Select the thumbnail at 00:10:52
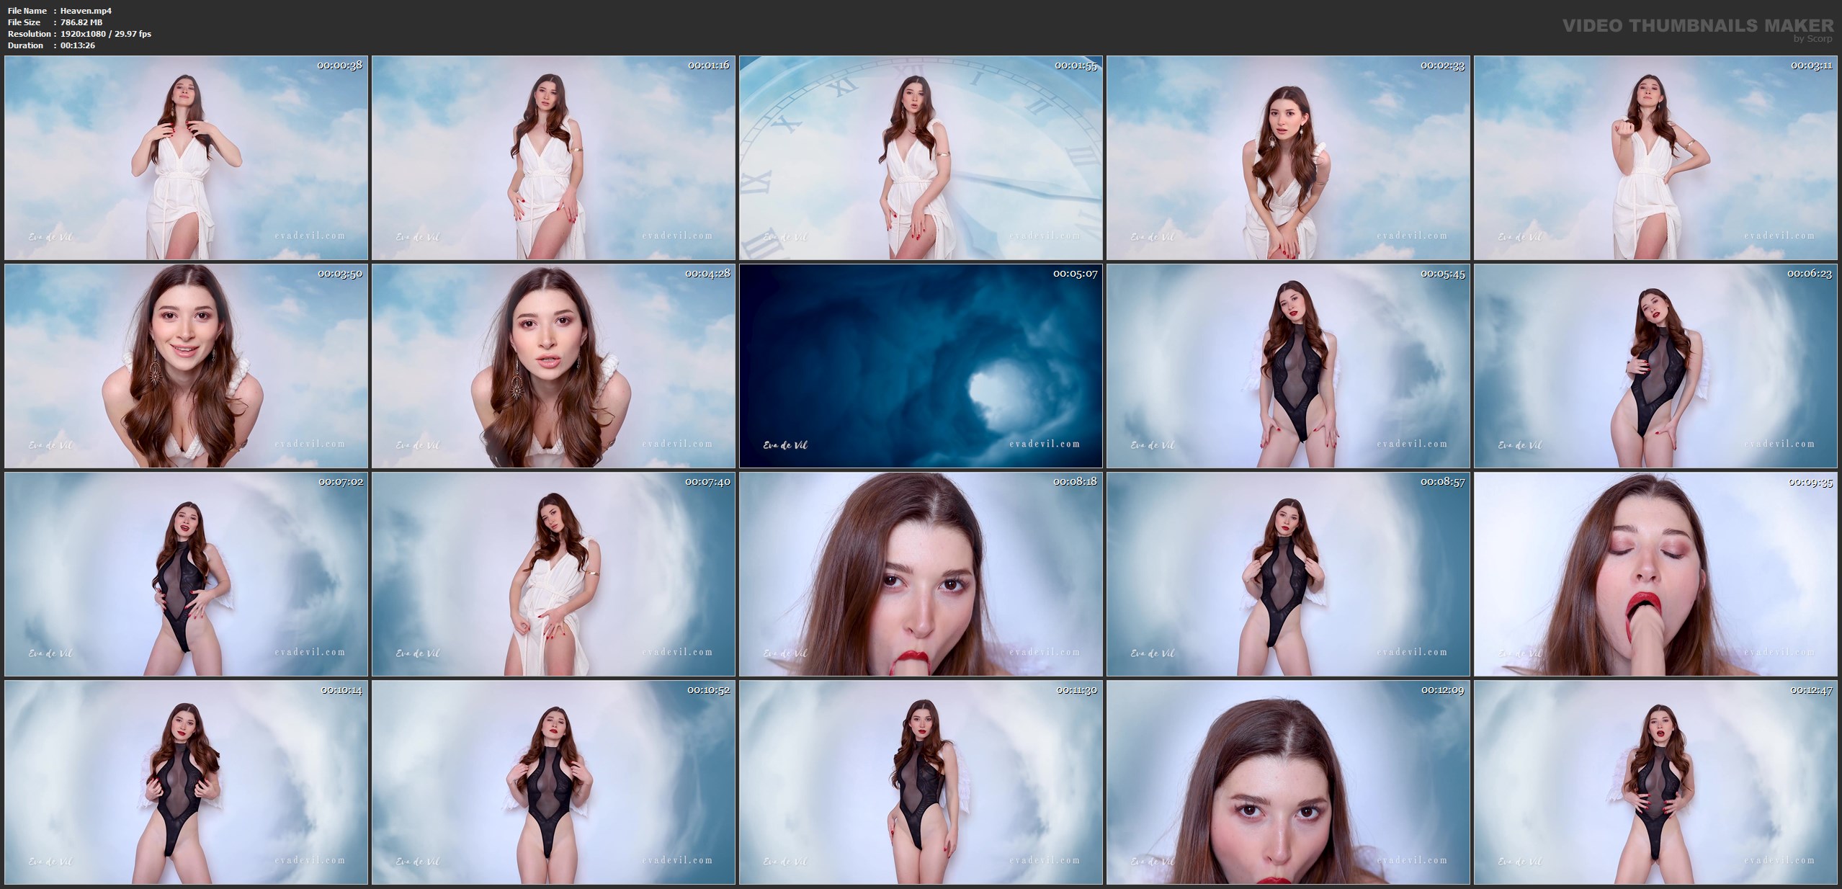This screenshot has height=889, width=1842. pyautogui.click(x=553, y=782)
